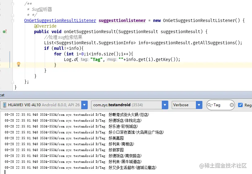Click the phone device icon beside HUAWEI VIE-AL10
This screenshot has height=174, width=252.
(x=5, y=105)
